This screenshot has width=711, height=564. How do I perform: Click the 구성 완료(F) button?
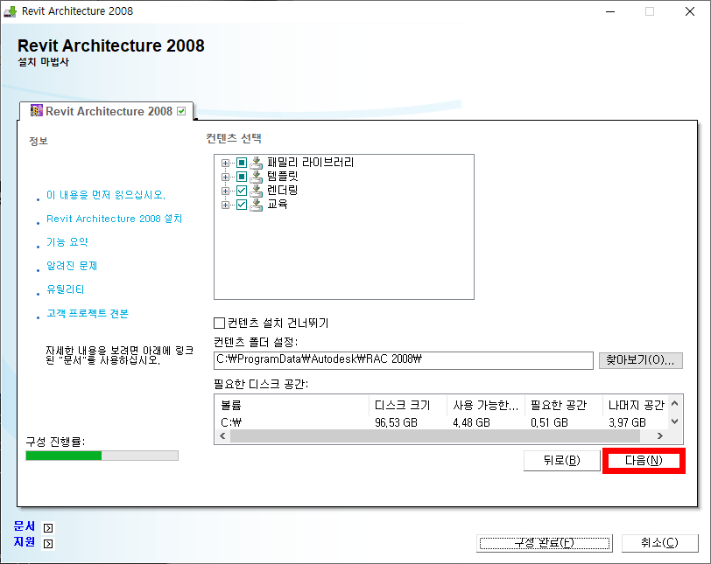(544, 543)
